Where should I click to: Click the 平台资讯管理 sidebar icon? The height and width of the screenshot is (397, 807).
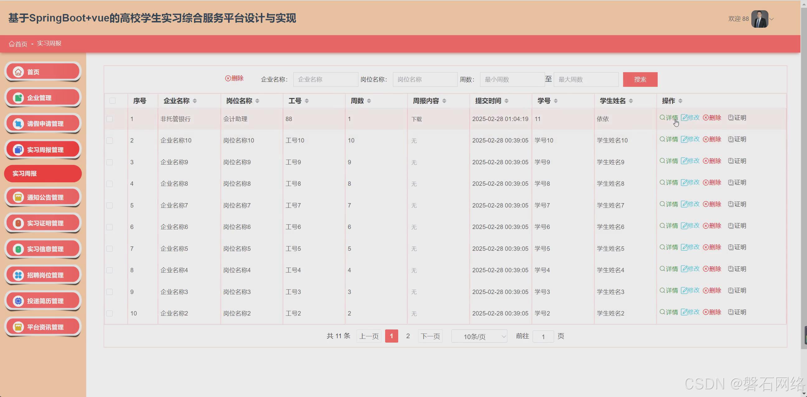tap(18, 327)
